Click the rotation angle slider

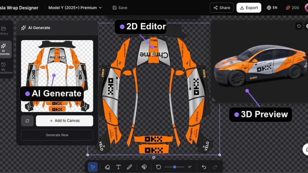point(174,167)
